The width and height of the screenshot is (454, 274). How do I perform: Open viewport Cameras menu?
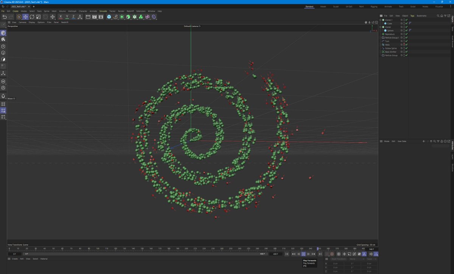tap(23, 22)
